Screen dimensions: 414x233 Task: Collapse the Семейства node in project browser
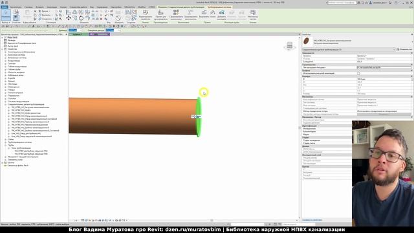pos(3,49)
